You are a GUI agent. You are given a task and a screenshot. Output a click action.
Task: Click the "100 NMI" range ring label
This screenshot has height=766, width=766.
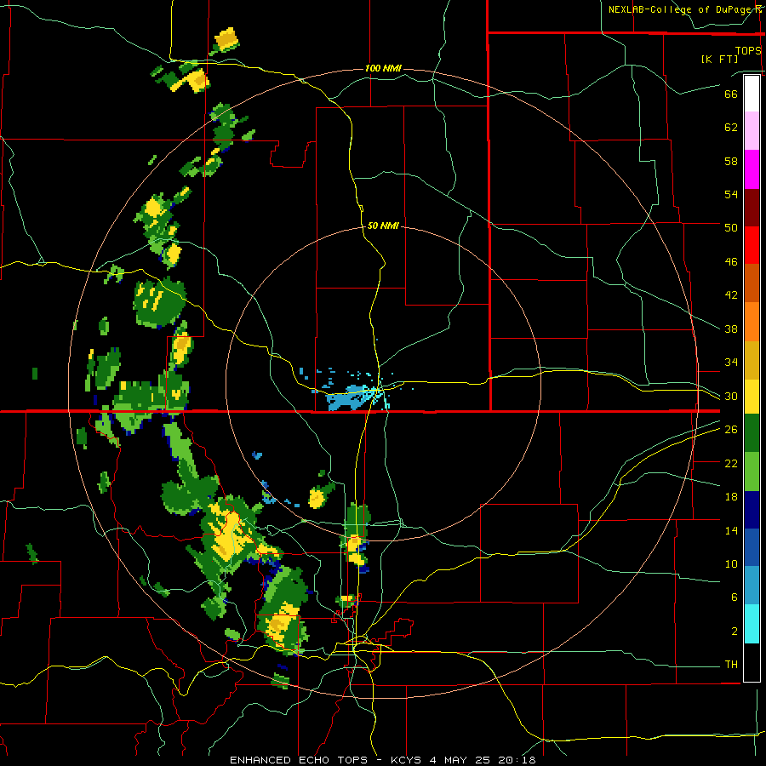(x=384, y=68)
